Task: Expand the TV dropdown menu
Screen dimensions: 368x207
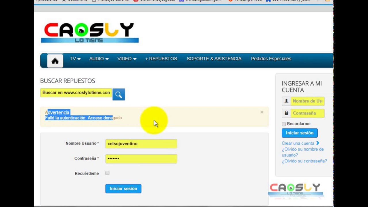Action: (75, 59)
